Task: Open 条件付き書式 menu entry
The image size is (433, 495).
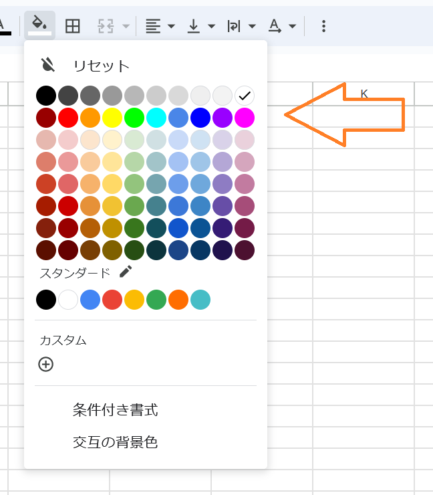Action: pos(115,410)
